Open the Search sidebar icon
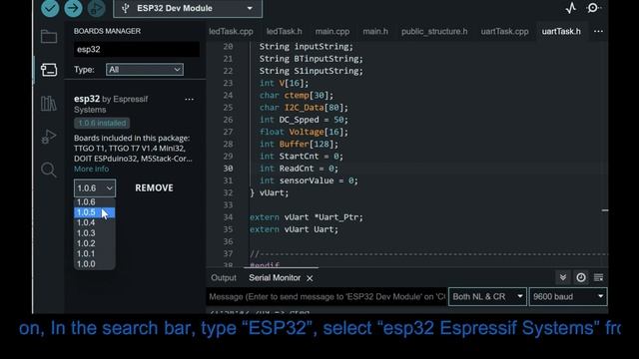The image size is (639, 359). click(x=49, y=170)
